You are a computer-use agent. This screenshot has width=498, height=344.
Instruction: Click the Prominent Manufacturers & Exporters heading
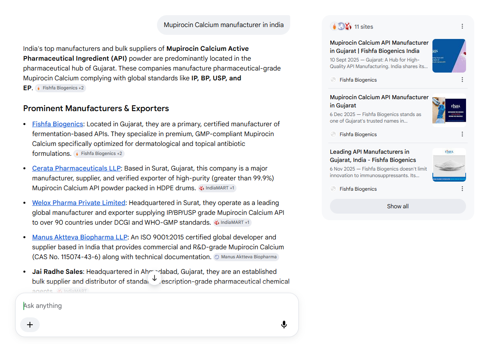tap(96, 108)
